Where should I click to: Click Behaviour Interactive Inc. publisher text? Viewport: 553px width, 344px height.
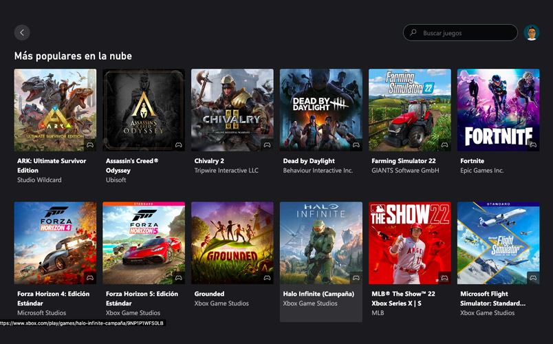(x=318, y=171)
